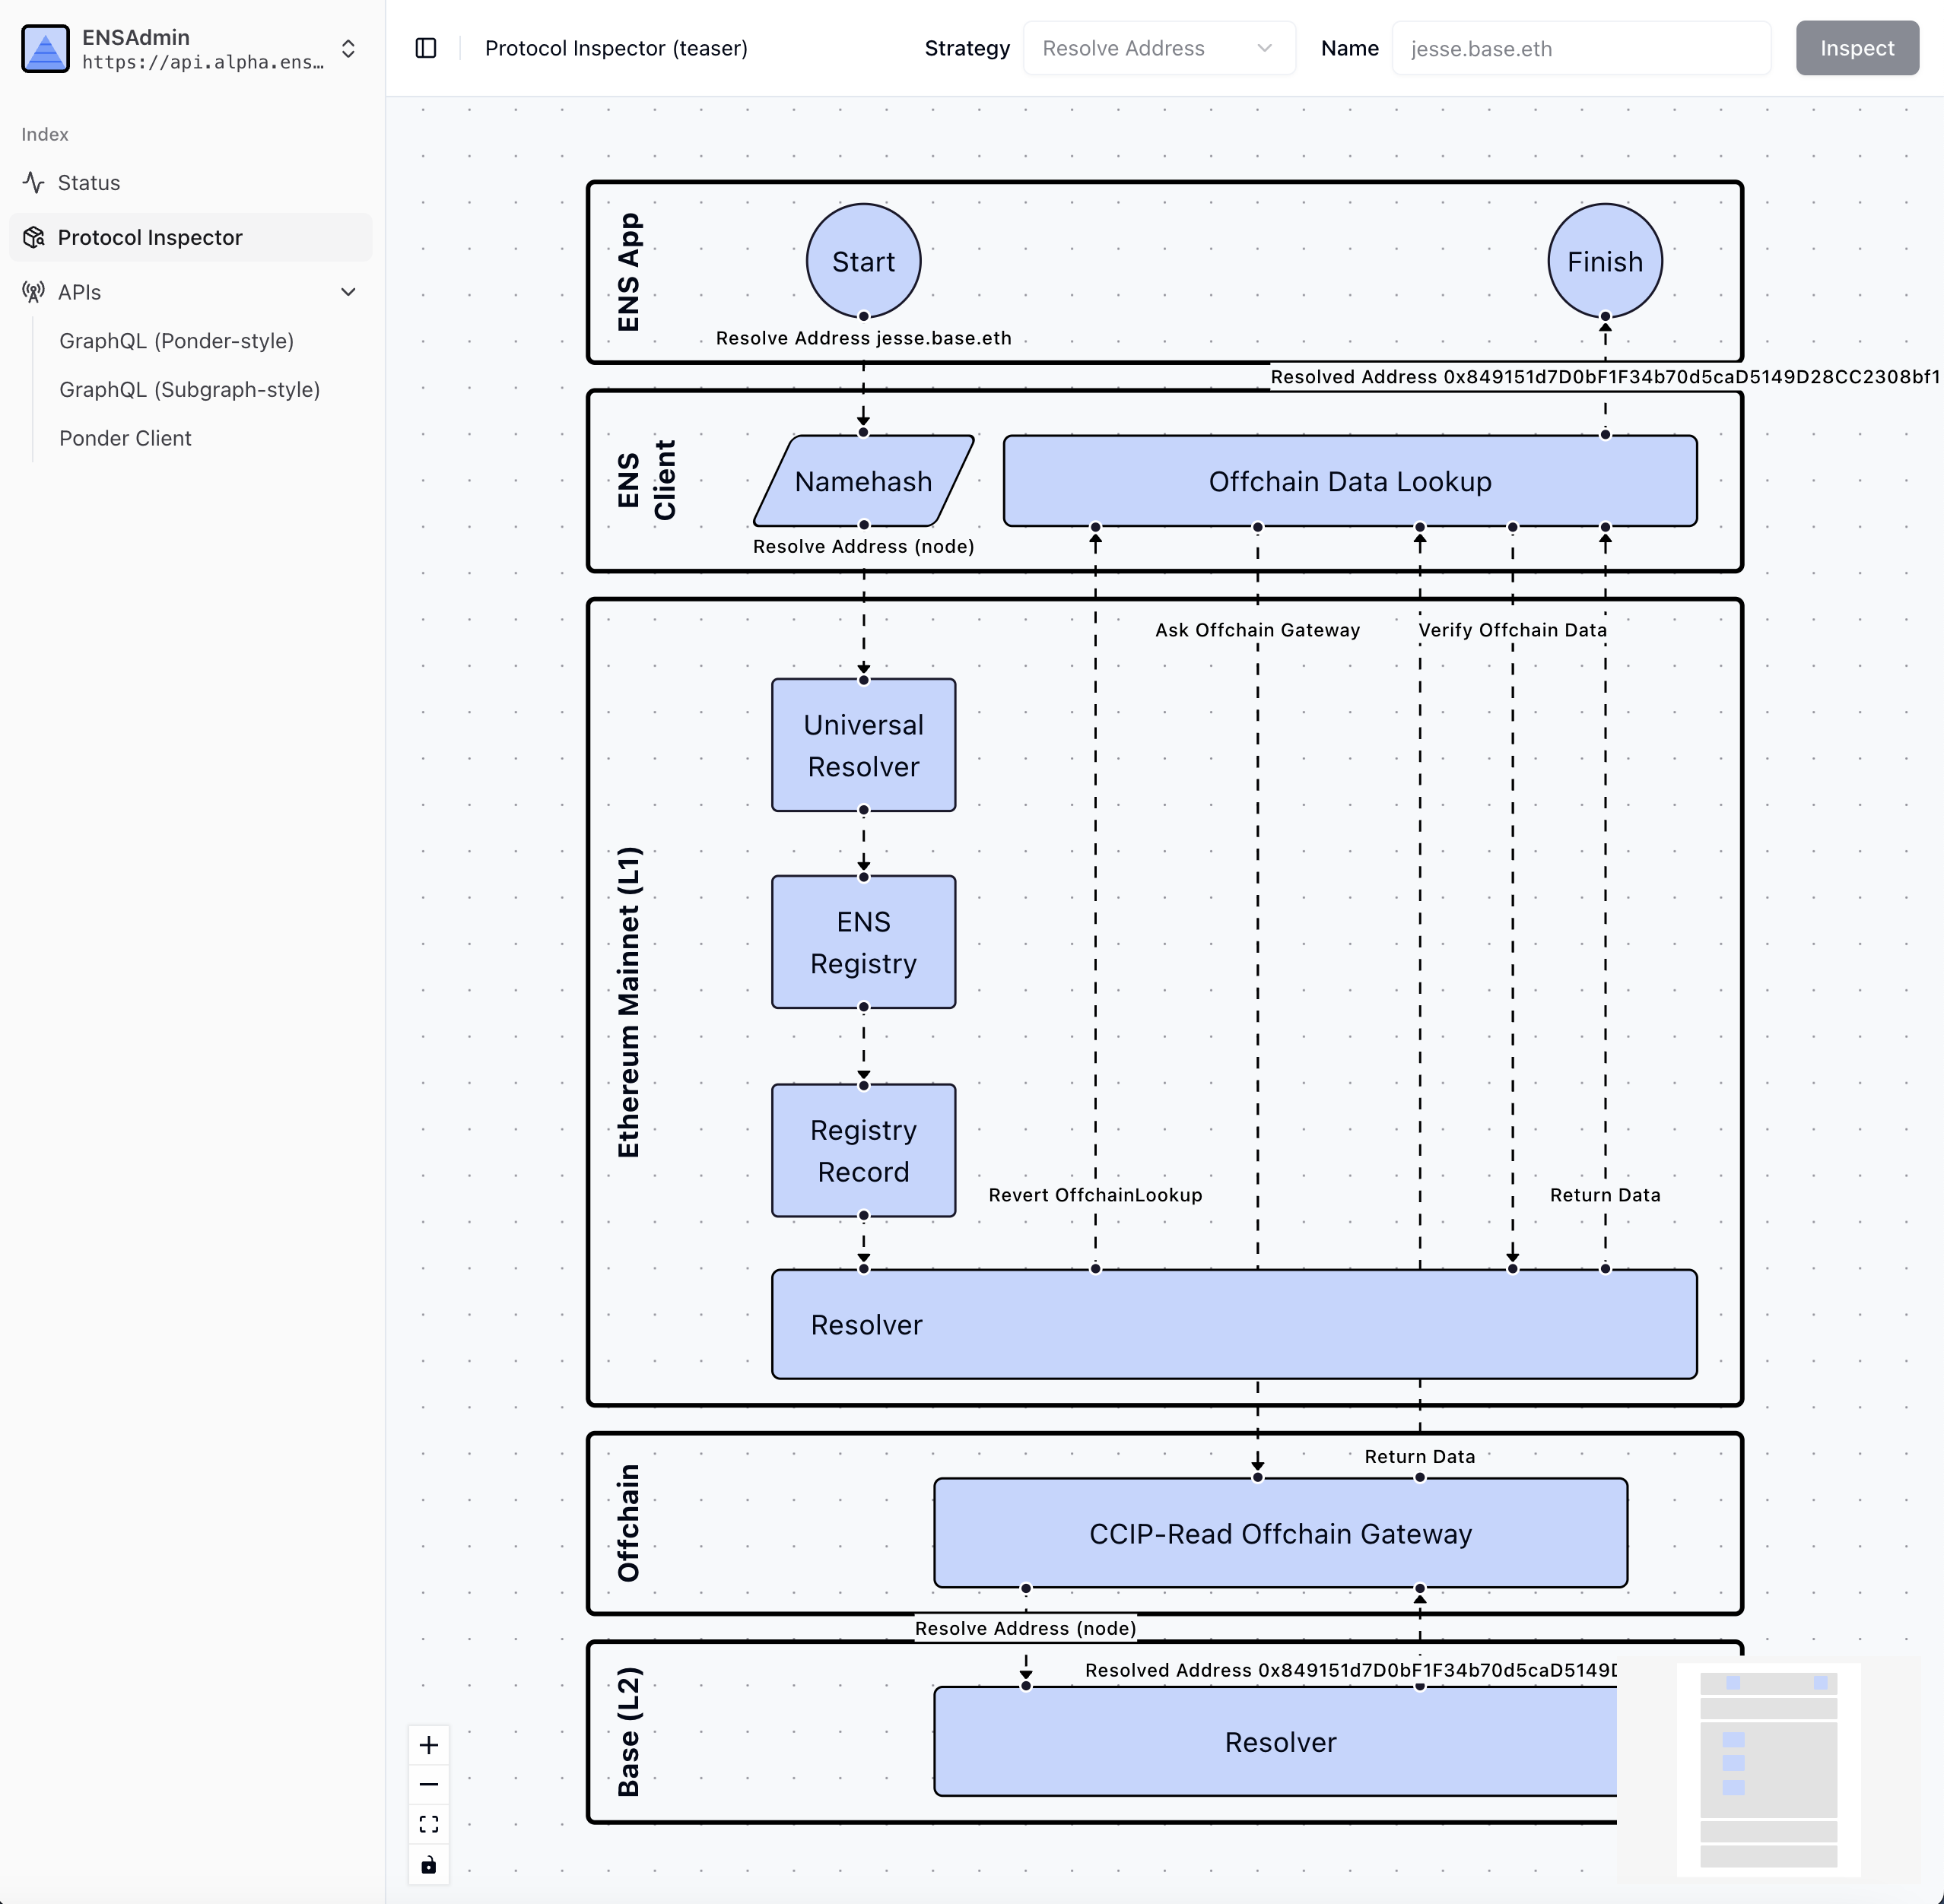1944x1904 pixels.
Task: Open the Strategy Resolve Address dropdown
Action: pyautogui.click(x=1159, y=48)
